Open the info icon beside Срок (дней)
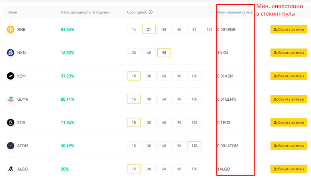Screen dimensions: 311x179 (150, 12)
